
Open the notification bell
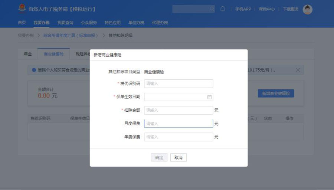[223, 9]
